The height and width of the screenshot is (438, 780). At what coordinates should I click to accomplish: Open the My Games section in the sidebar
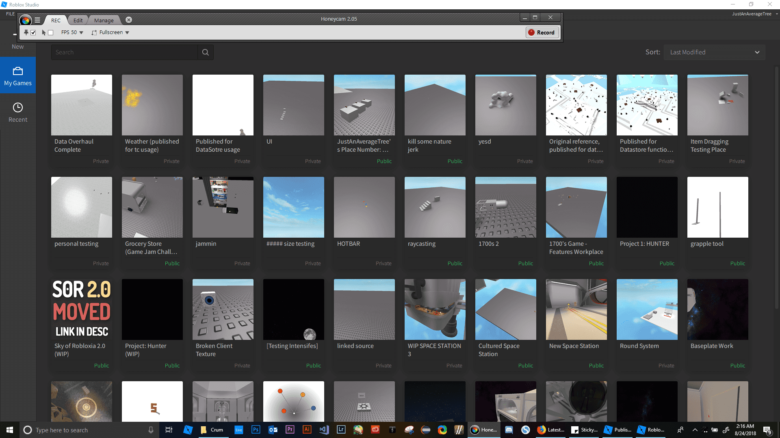(x=18, y=75)
